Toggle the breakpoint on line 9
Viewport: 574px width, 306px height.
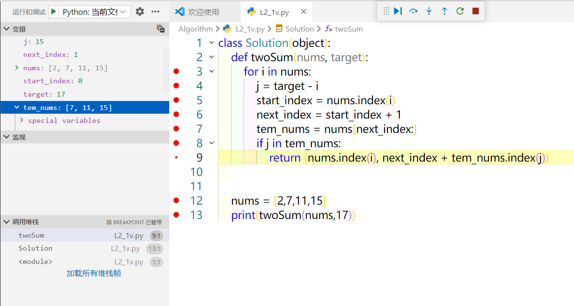pyautogui.click(x=176, y=157)
